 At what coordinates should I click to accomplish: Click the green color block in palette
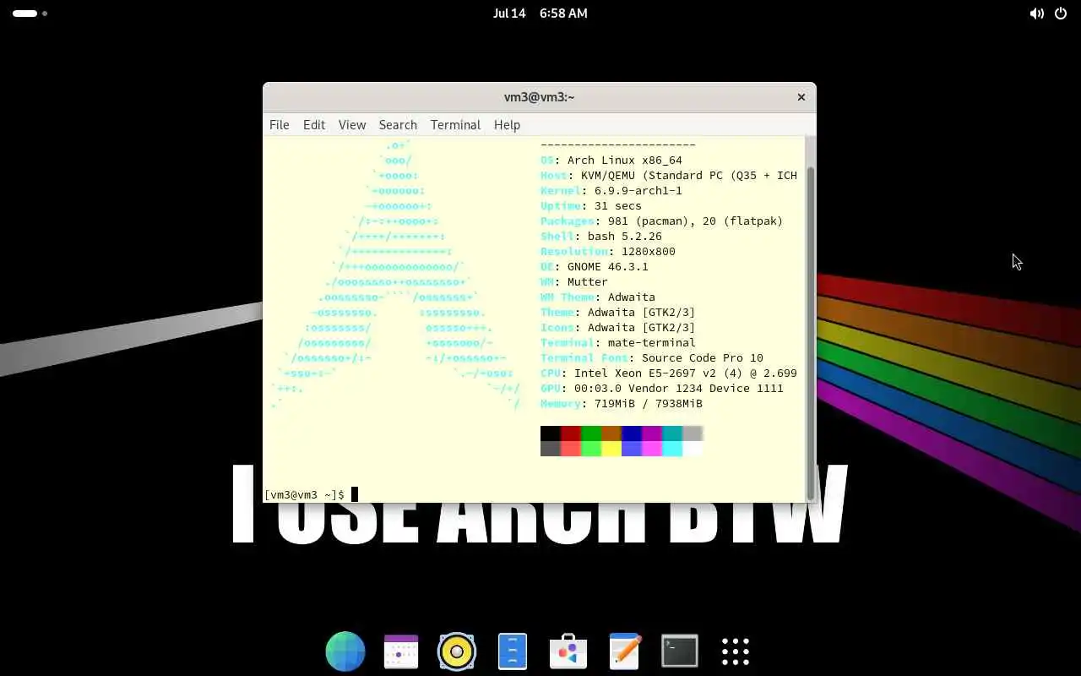591,433
